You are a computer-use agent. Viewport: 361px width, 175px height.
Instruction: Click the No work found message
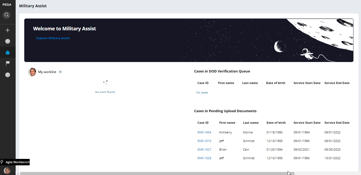105,92
